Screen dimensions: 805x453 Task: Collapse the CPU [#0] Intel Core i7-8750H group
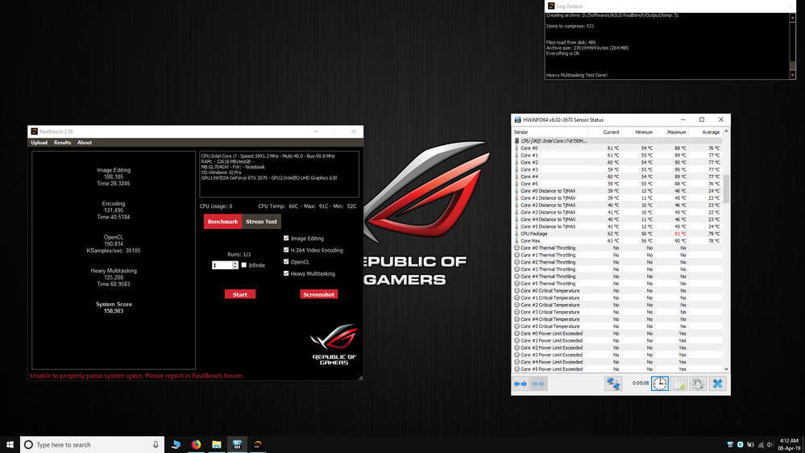(x=517, y=141)
